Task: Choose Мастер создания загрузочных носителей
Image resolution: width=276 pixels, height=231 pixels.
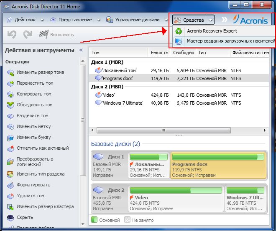Action: coord(224,41)
